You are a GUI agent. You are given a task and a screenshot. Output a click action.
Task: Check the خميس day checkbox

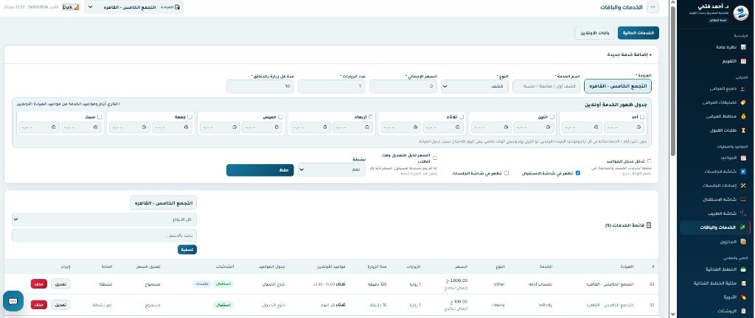pyautogui.click(x=280, y=117)
